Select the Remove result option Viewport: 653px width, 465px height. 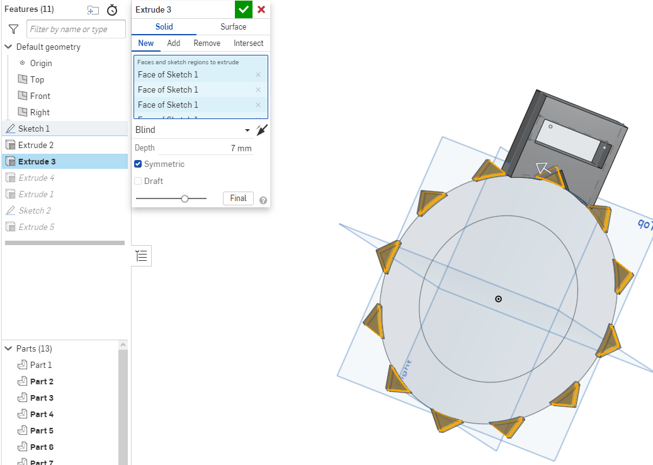(207, 43)
